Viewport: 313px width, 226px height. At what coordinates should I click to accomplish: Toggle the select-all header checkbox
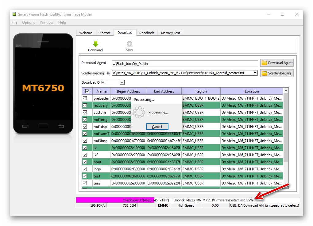[x=87, y=91]
